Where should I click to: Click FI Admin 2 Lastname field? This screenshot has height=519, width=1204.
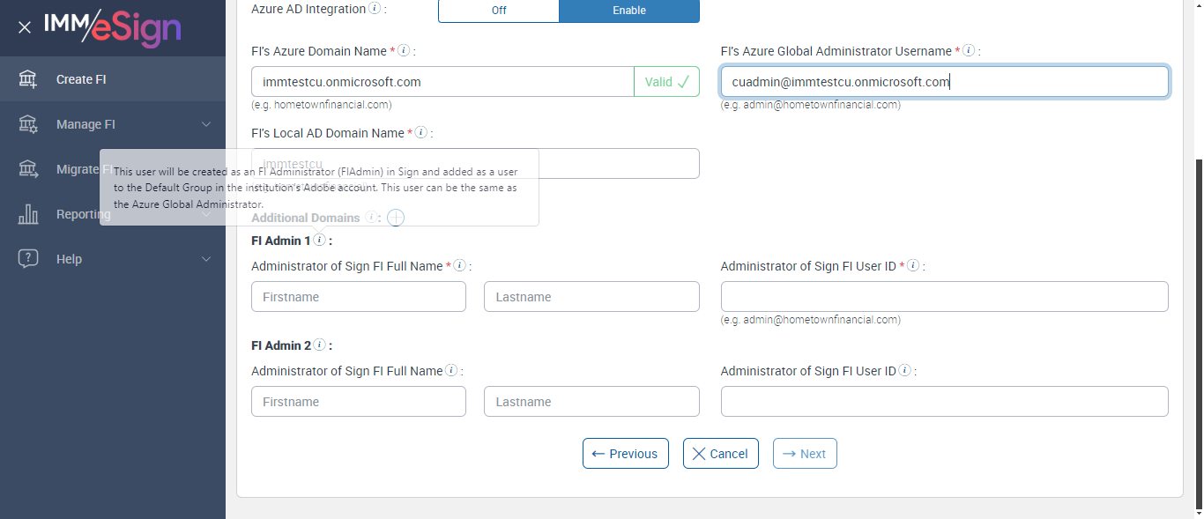pos(591,402)
